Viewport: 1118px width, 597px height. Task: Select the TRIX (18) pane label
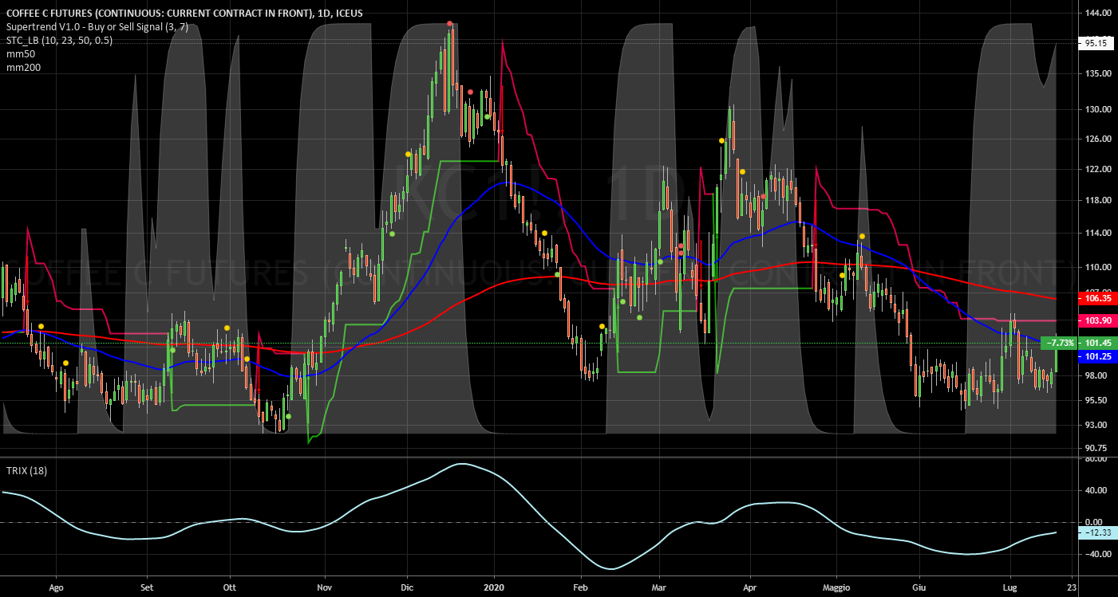26,470
